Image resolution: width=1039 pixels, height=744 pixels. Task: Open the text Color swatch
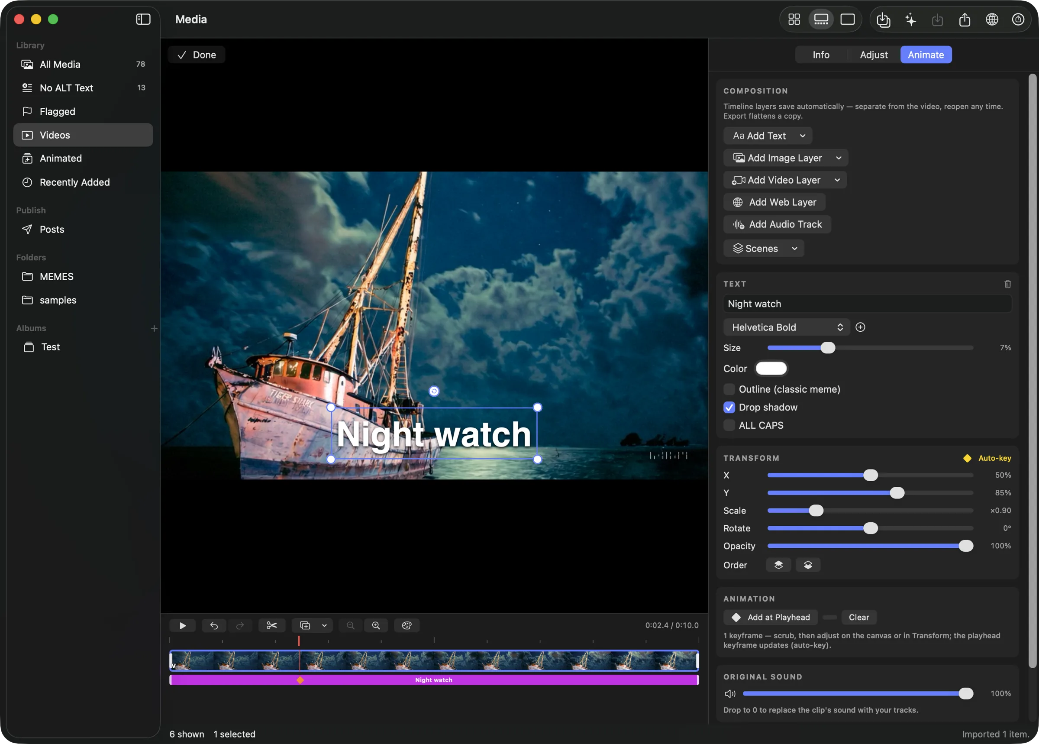tap(771, 369)
